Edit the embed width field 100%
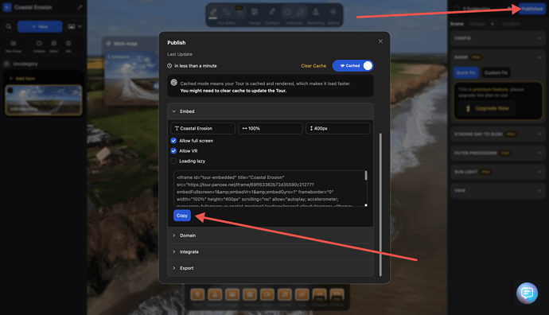The width and height of the screenshot is (549, 315). (x=271, y=128)
